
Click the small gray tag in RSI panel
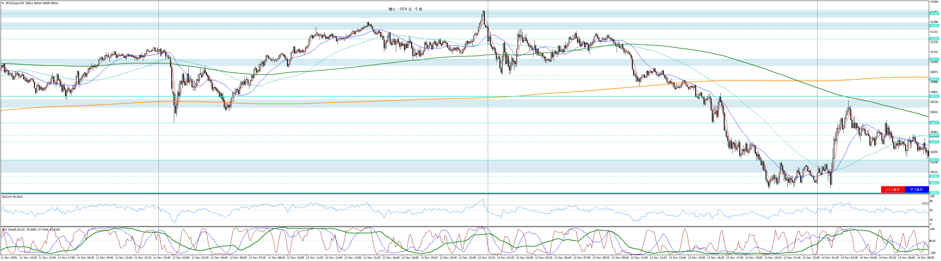pos(925,203)
